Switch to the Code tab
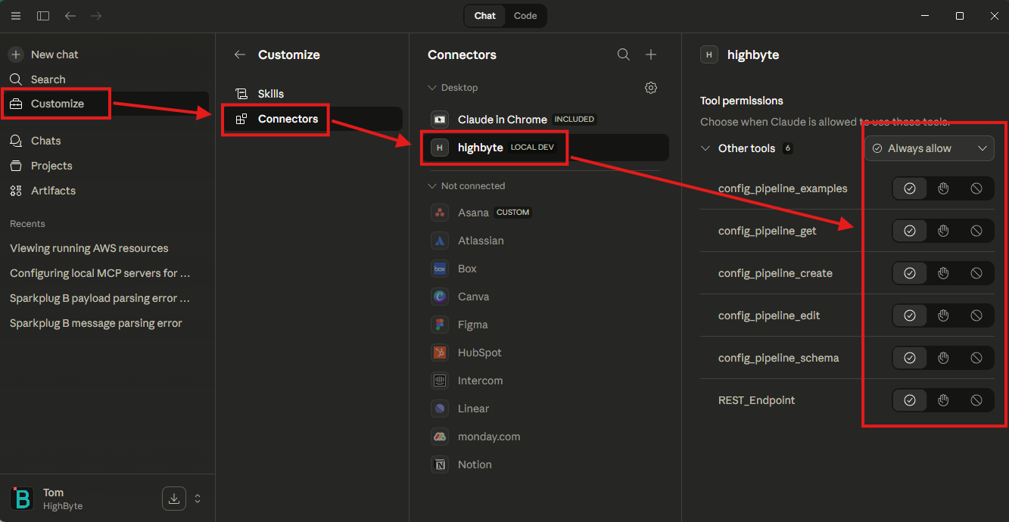1009x522 pixels. tap(525, 16)
